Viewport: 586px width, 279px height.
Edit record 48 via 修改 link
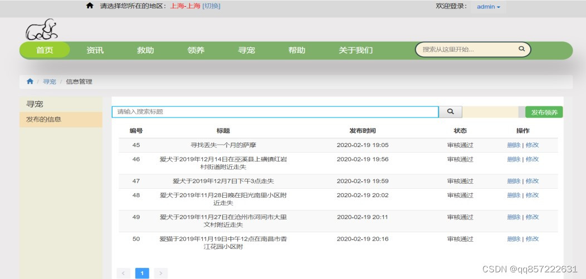(532, 195)
